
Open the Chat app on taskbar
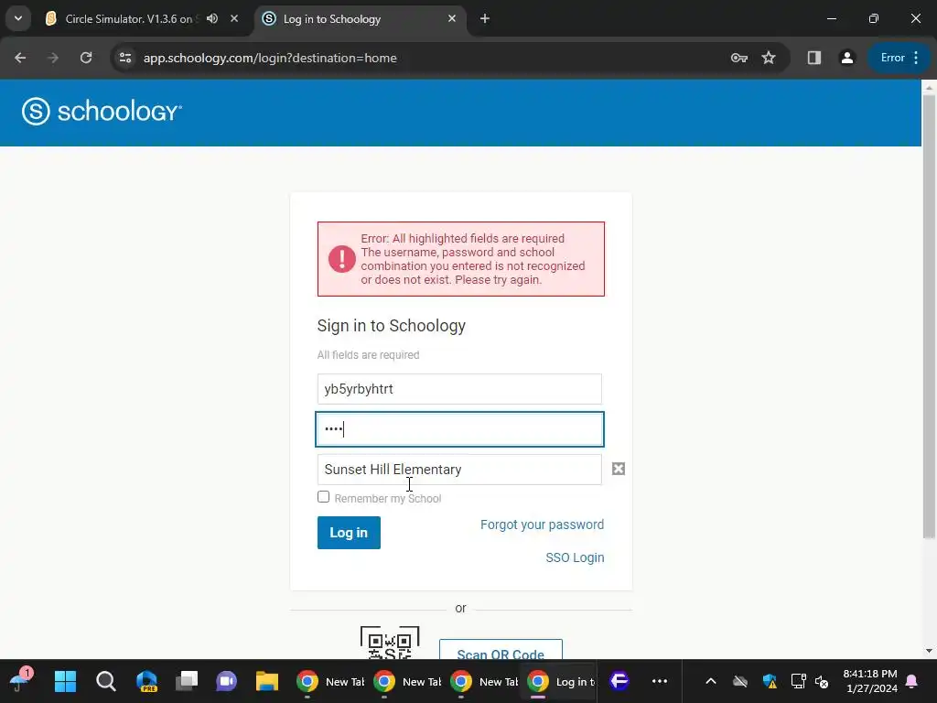pyautogui.click(x=227, y=681)
